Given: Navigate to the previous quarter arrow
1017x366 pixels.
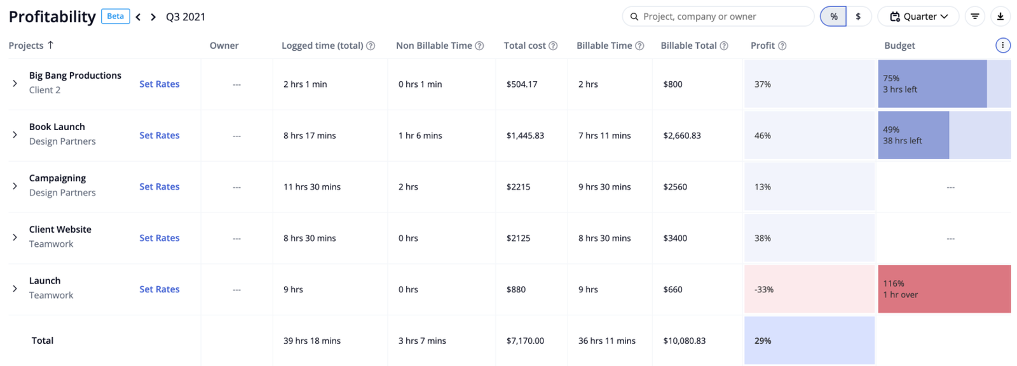Looking at the screenshot, I should coord(138,17).
